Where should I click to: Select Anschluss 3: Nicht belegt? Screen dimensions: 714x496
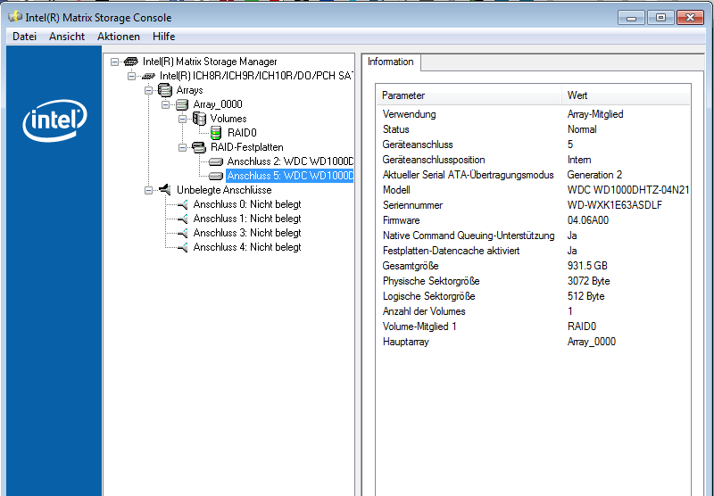[247, 233]
